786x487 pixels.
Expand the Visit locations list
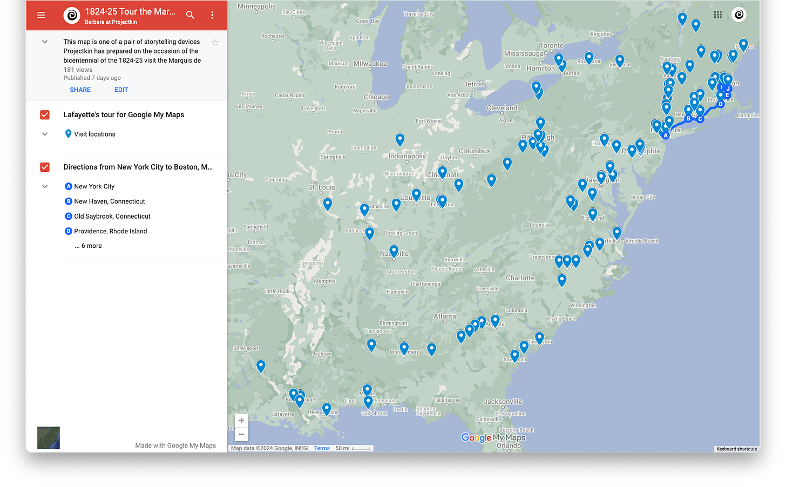pyautogui.click(x=45, y=134)
